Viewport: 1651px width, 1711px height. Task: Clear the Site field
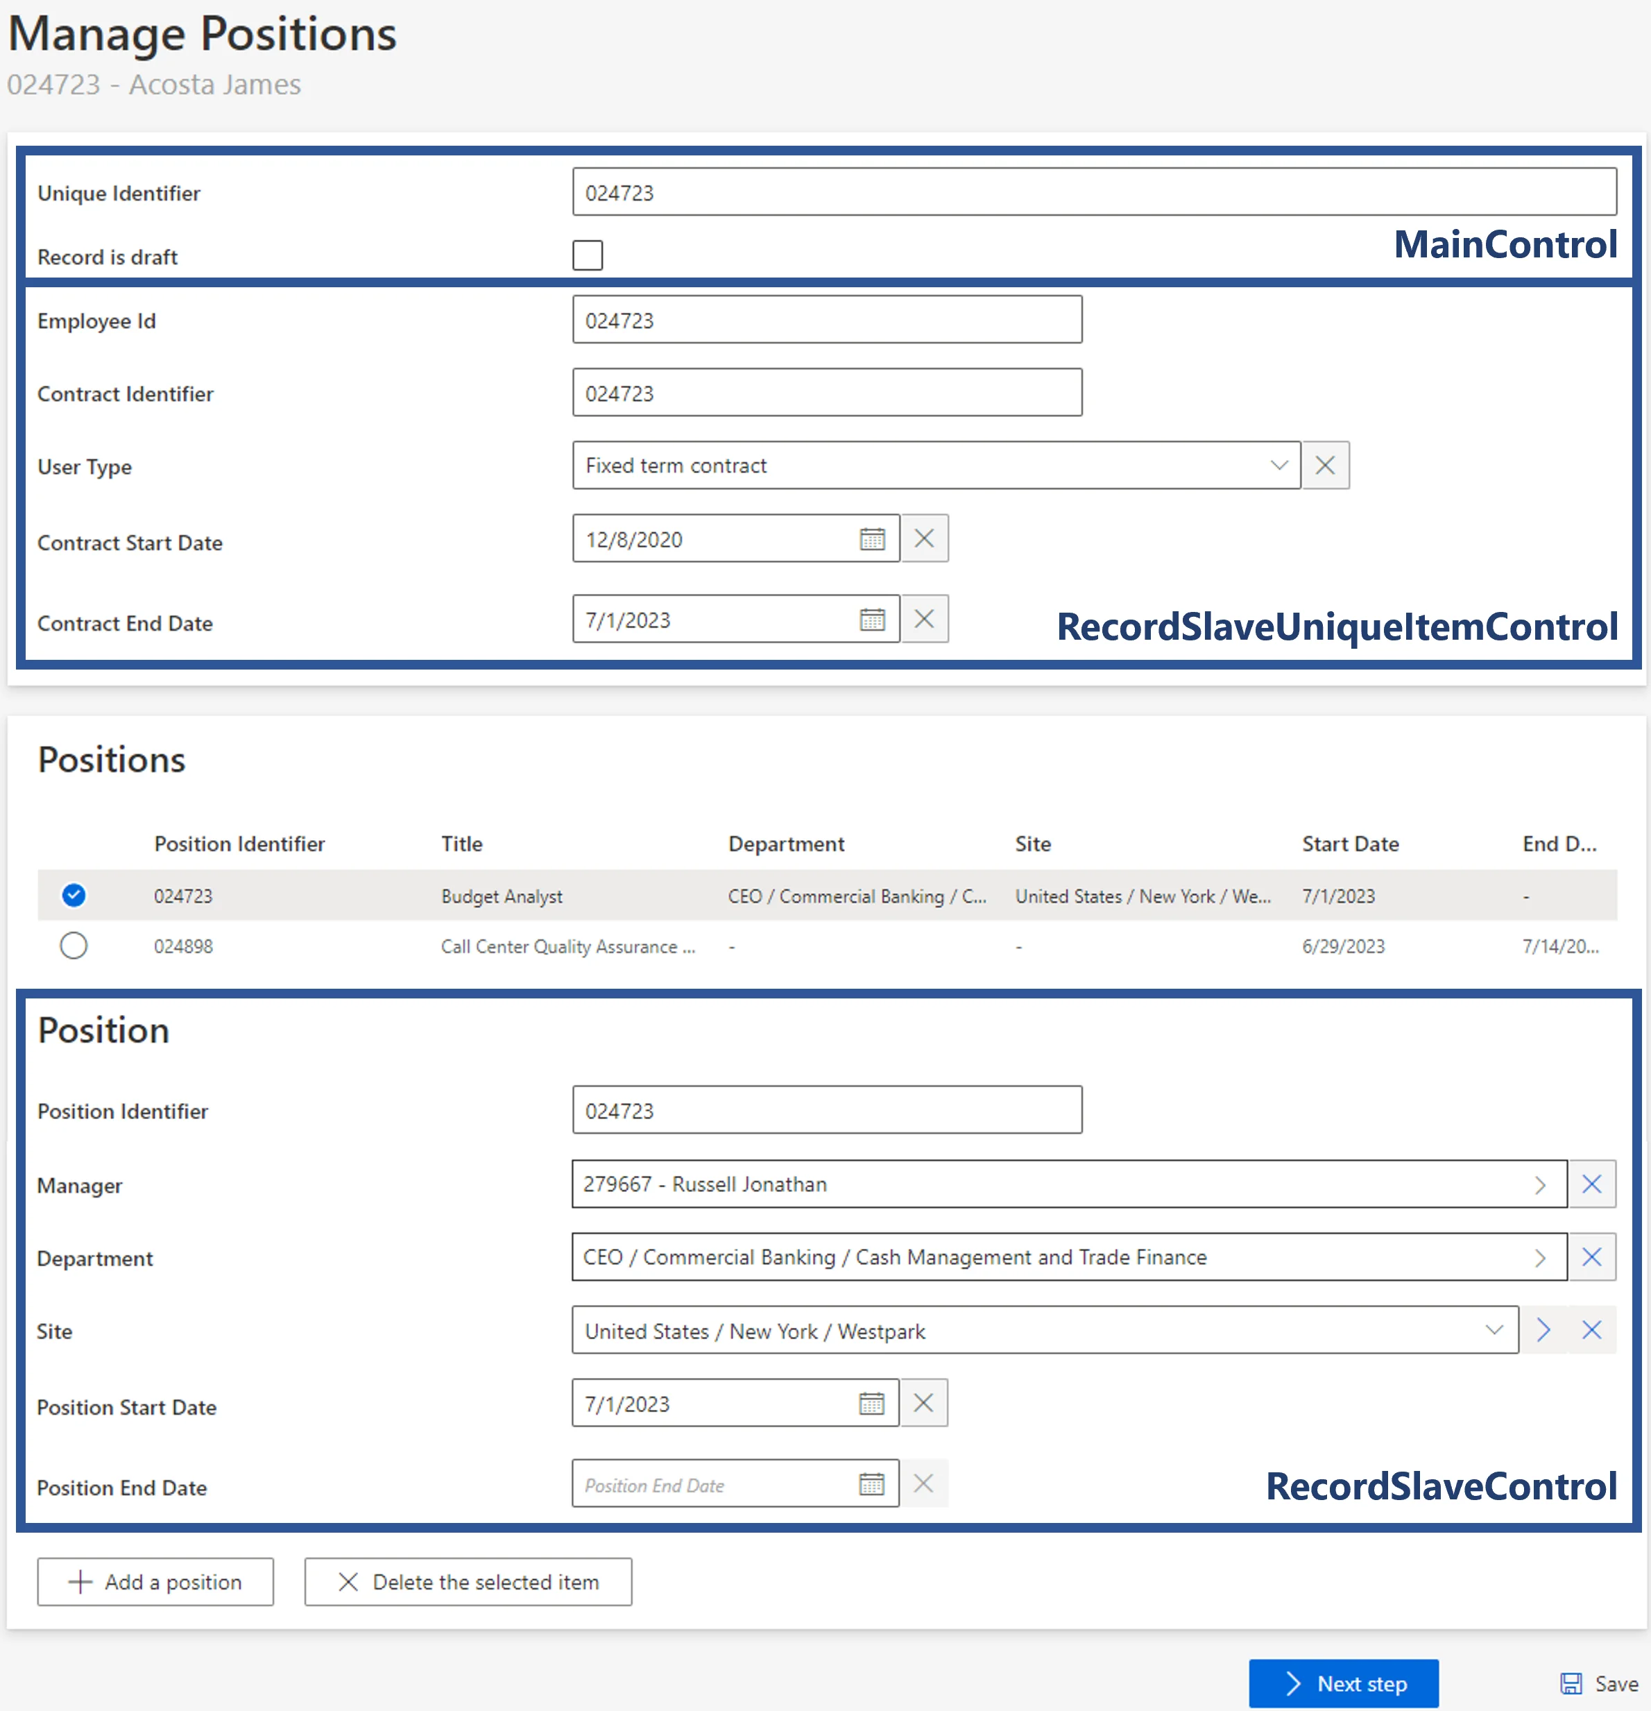[x=1591, y=1330]
